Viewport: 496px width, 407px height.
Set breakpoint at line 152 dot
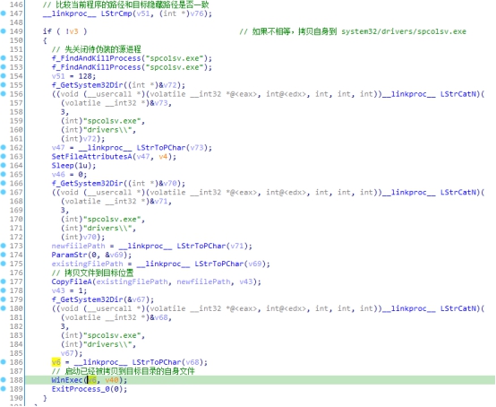point(4,58)
